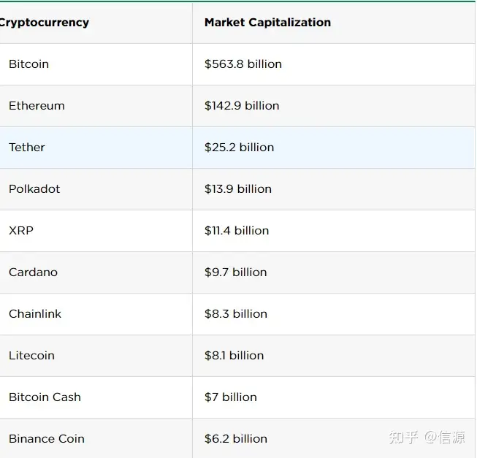Click the XRP name cell

pyautogui.click(x=21, y=231)
